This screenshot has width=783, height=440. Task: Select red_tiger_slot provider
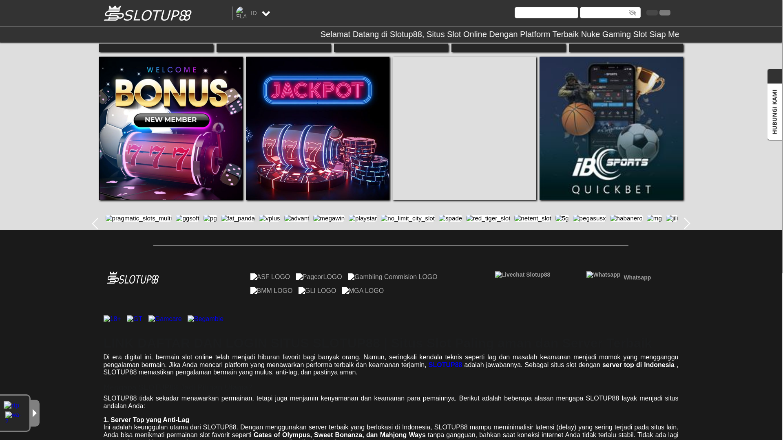(x=488, y=218)
